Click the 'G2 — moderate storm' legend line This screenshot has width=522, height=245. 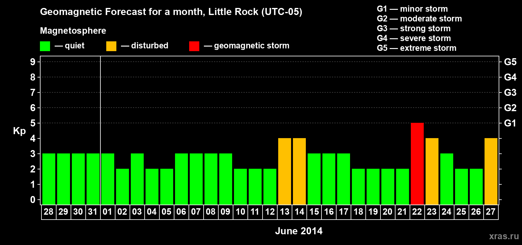pos(419,19)
